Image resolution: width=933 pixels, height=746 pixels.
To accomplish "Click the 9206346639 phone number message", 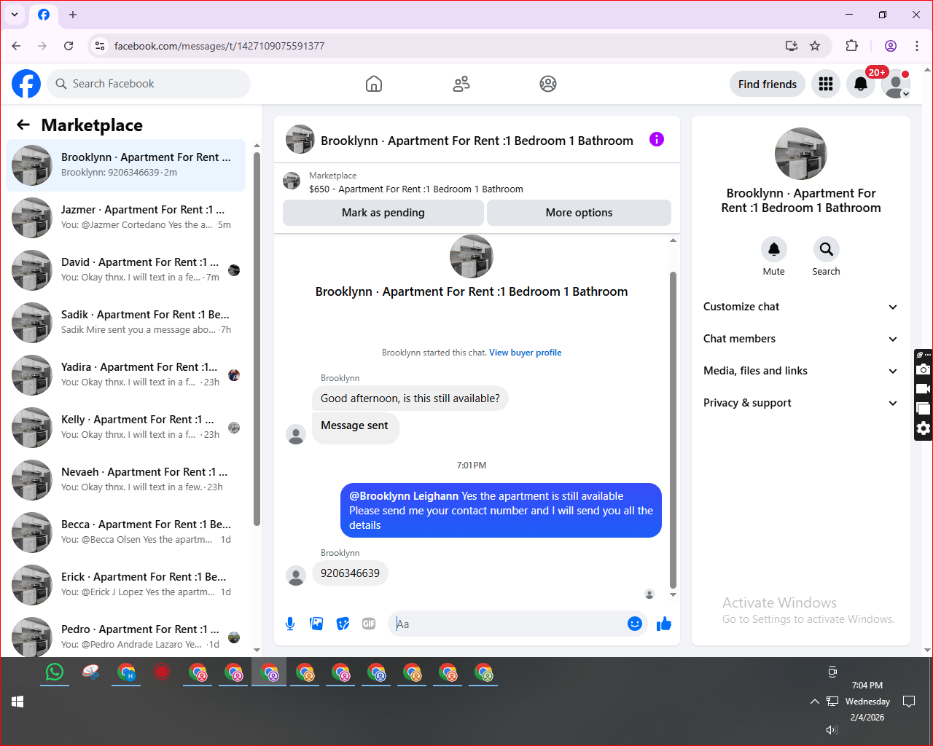I will 350,573.
